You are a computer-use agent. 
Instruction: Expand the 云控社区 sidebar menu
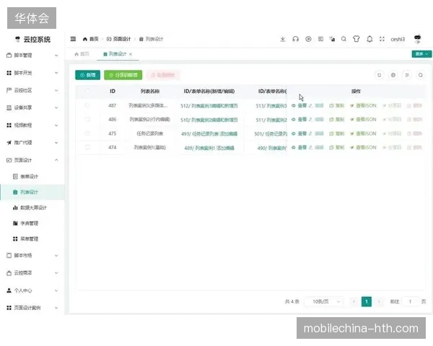tap(32, 90)
